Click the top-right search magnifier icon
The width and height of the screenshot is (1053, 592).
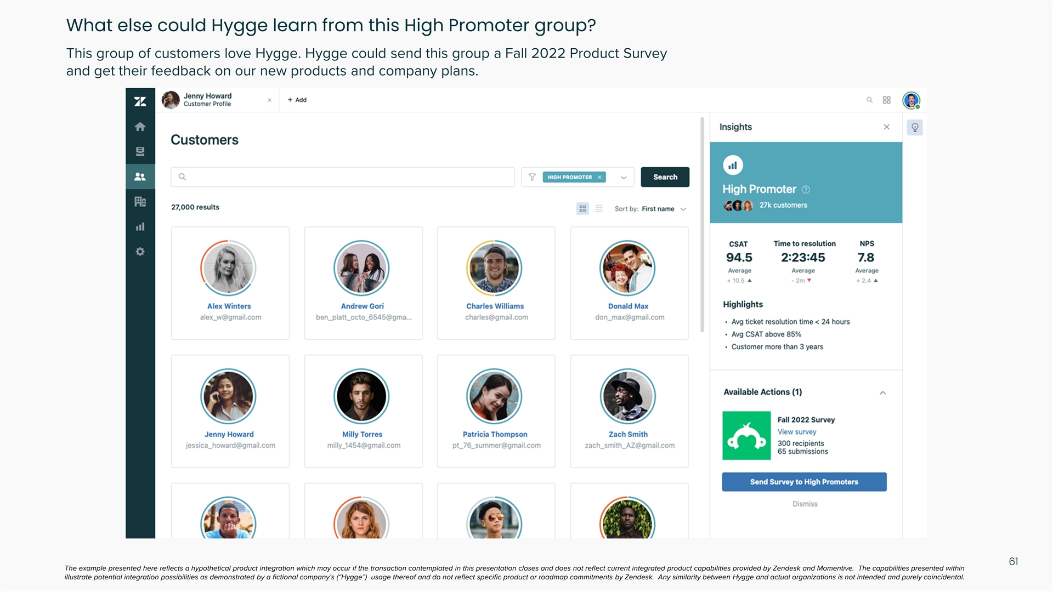pos(869,100)
